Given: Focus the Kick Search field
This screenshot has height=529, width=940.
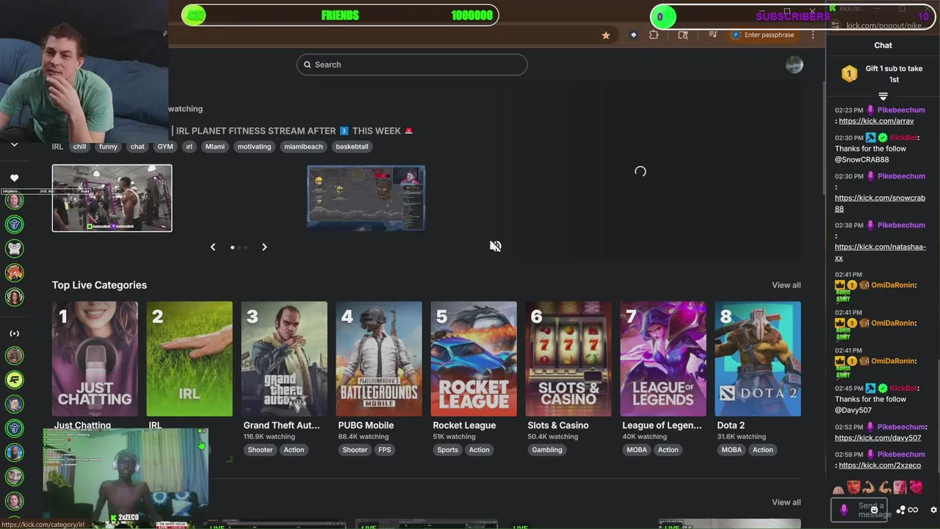Looking at the screenshot, I should point(412,65).
